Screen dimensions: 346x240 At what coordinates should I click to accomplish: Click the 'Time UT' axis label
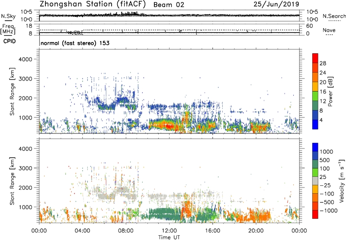point(169,237)
